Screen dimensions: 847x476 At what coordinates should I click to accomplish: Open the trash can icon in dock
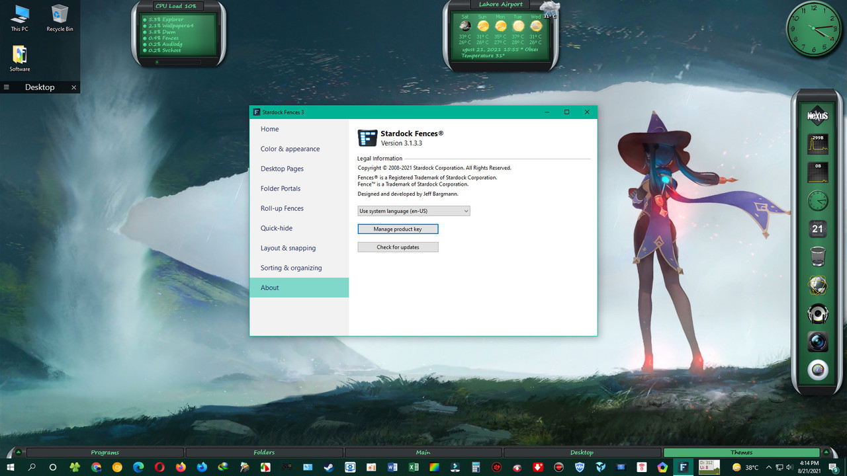[x=818, y=257]
